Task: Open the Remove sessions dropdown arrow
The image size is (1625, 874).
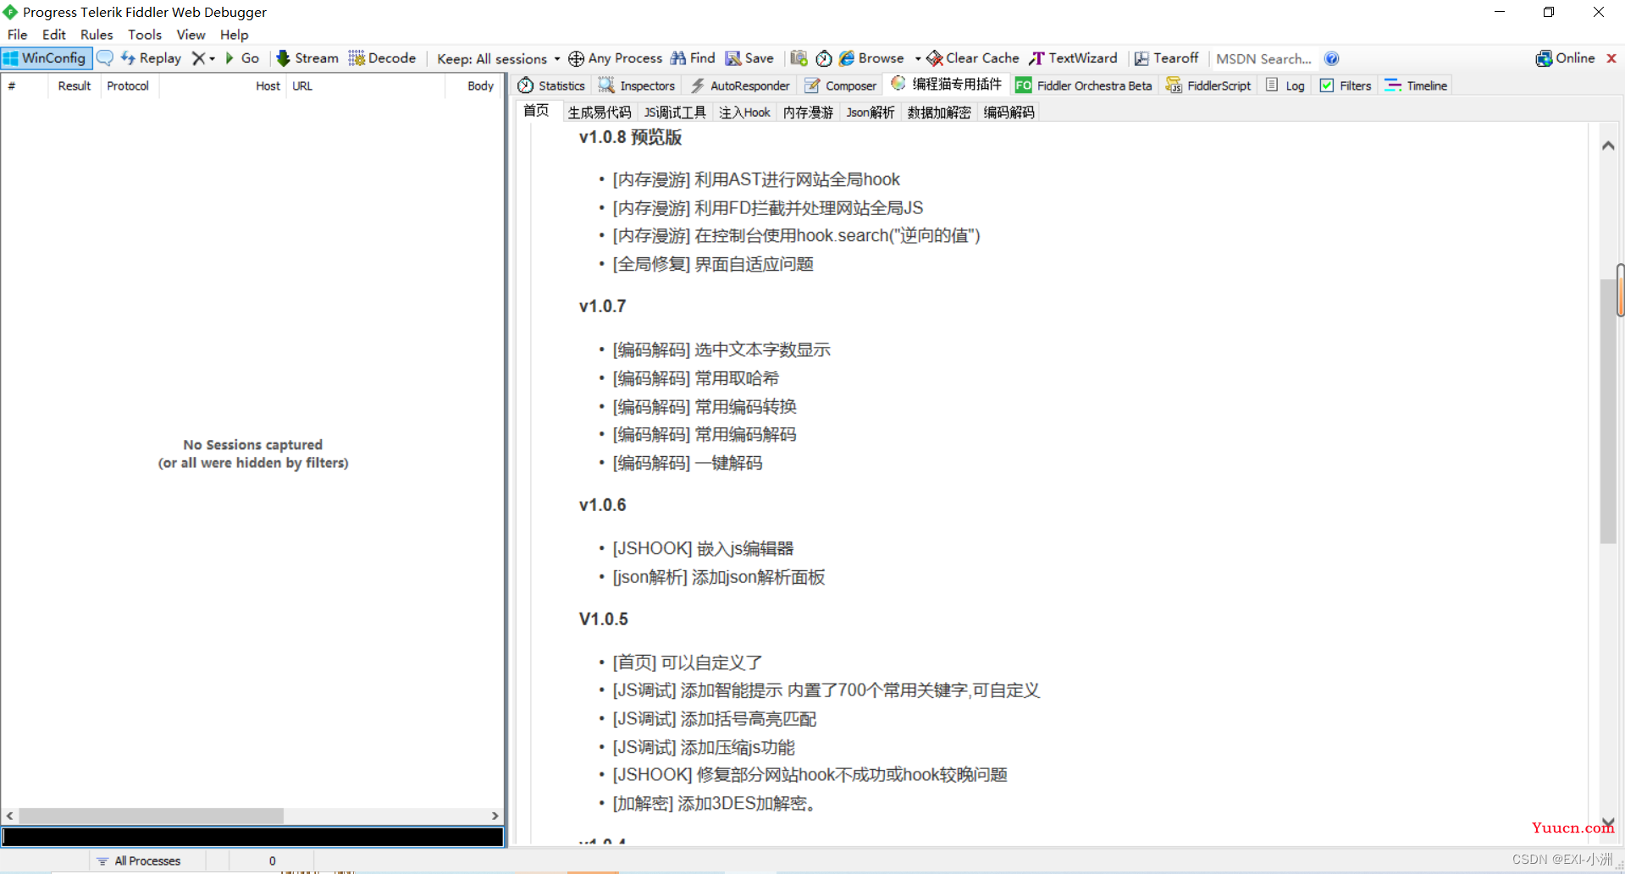Action: click(213, 58)
